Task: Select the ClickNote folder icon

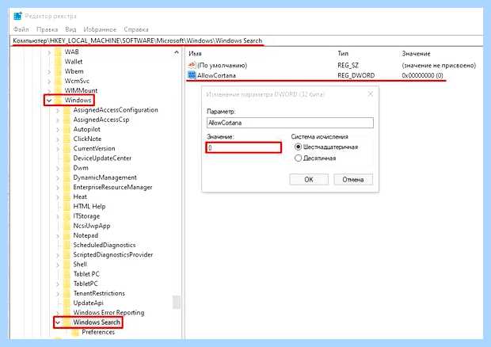Action: pyautogui.click(x=67, y=139)
